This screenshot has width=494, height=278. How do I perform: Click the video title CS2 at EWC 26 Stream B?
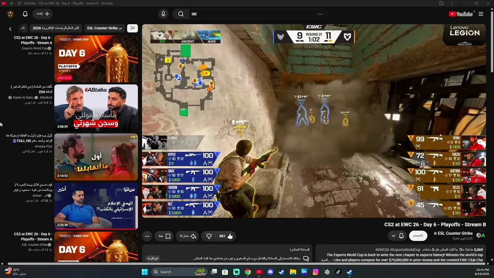coord(435,224)
